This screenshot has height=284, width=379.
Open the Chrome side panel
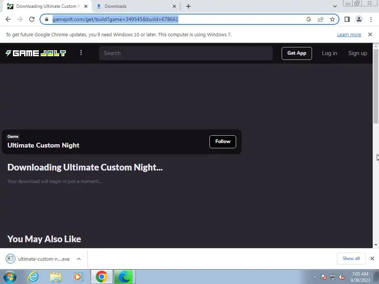[347, 19]
